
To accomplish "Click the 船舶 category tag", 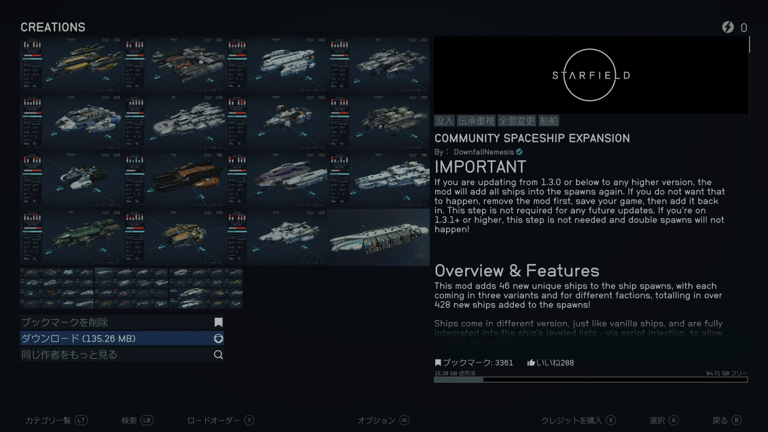I will (x=548, y=121).
